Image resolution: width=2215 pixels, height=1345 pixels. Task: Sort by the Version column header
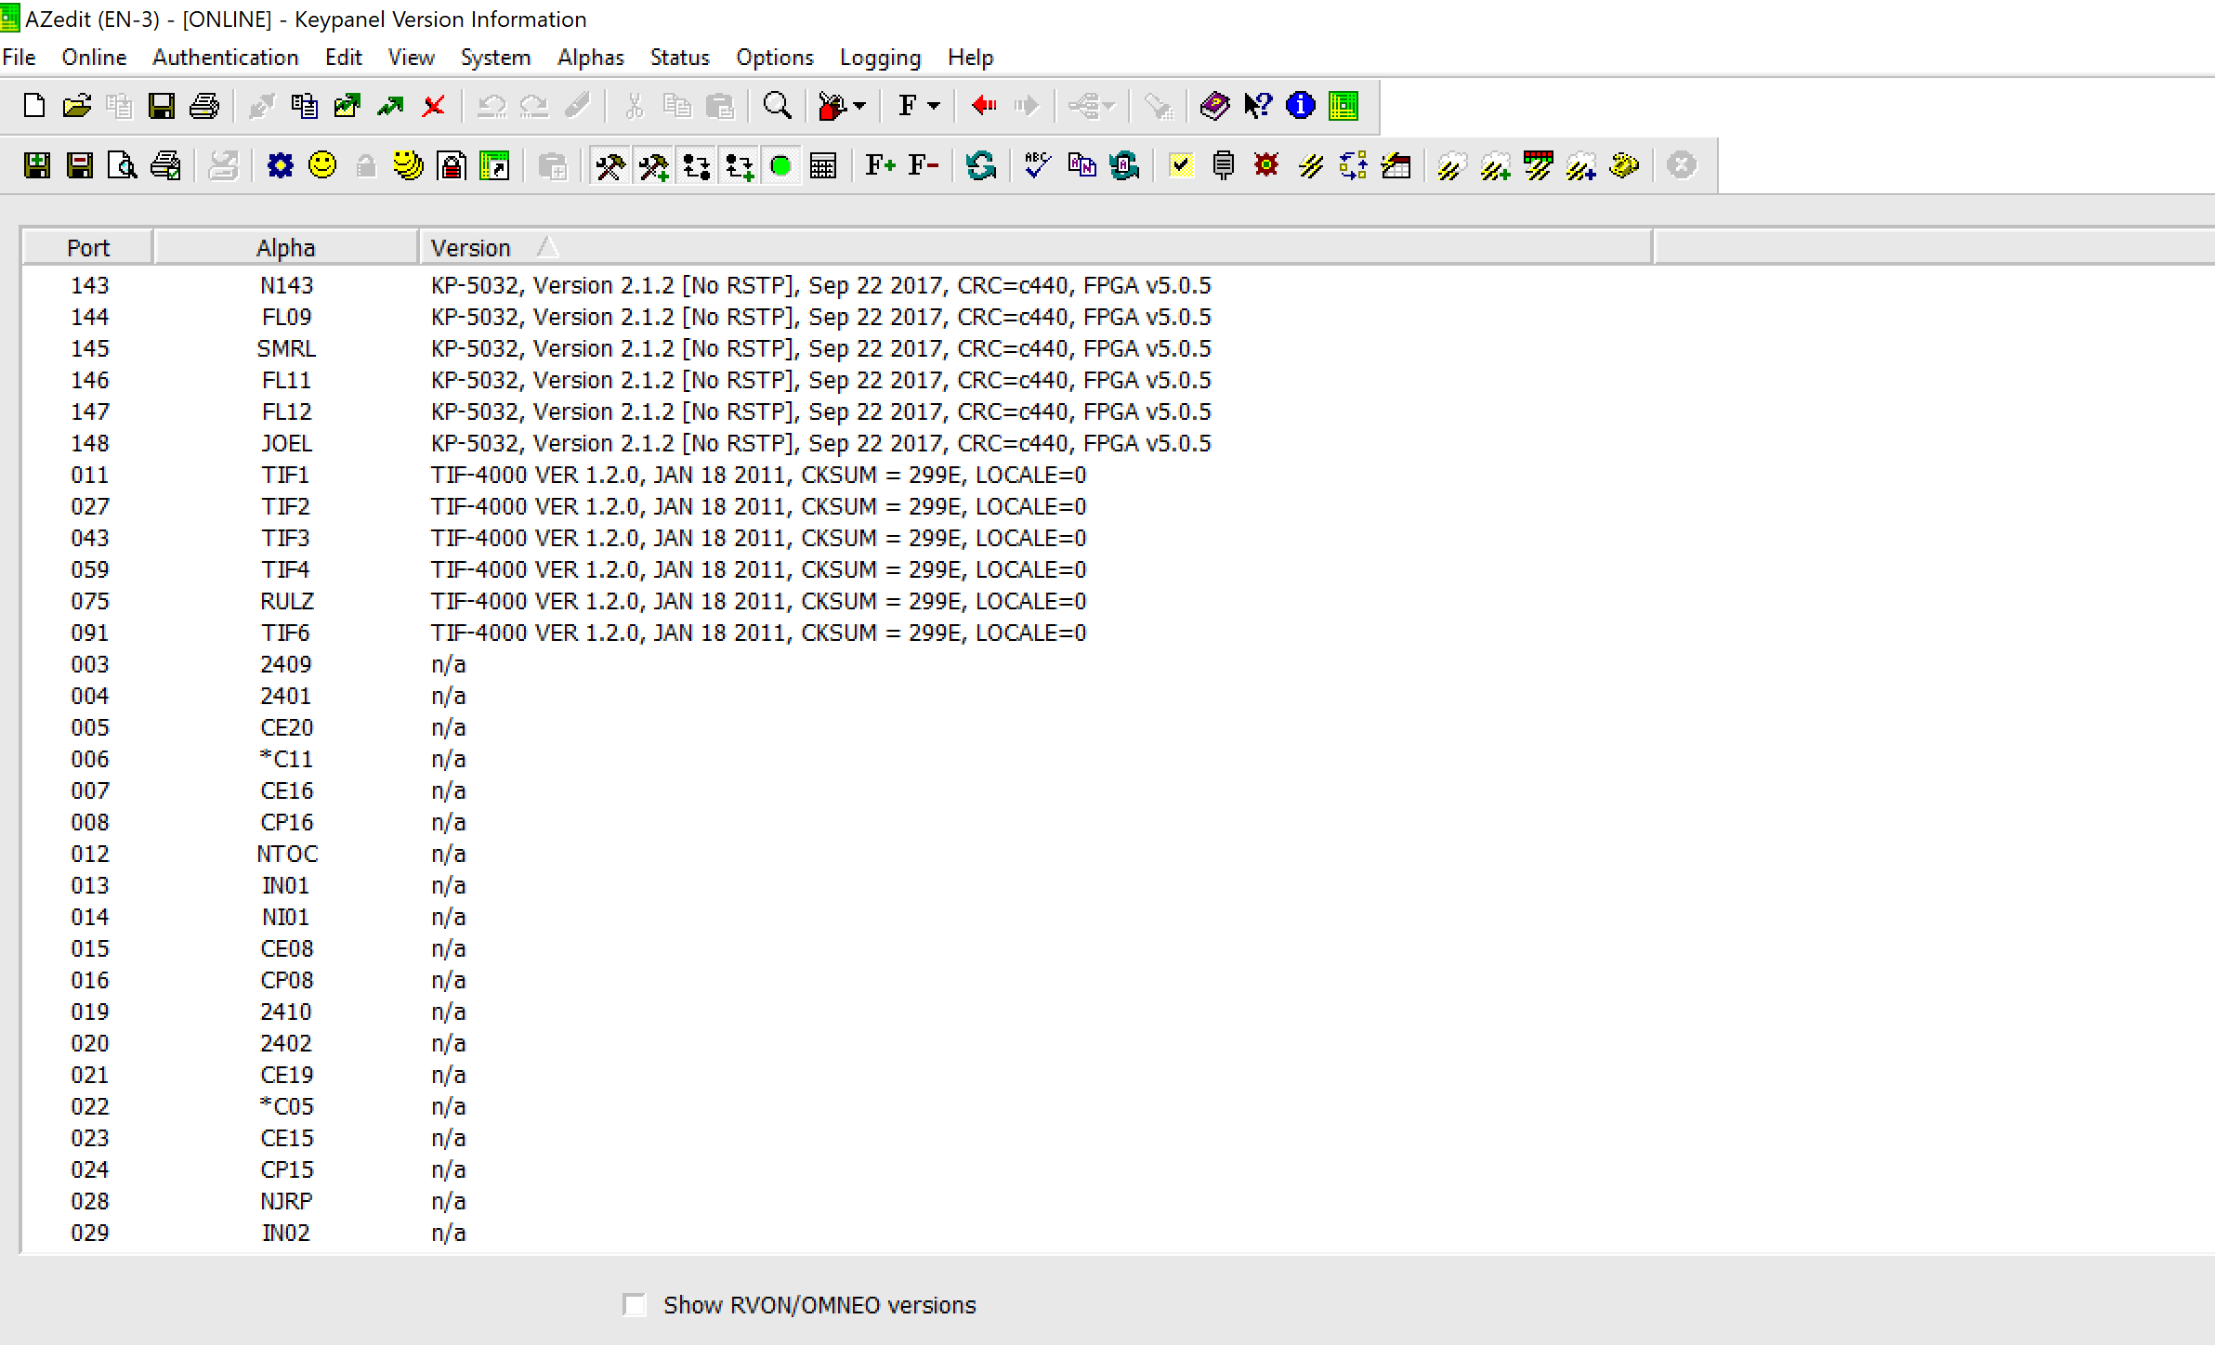coord(1035,248)
